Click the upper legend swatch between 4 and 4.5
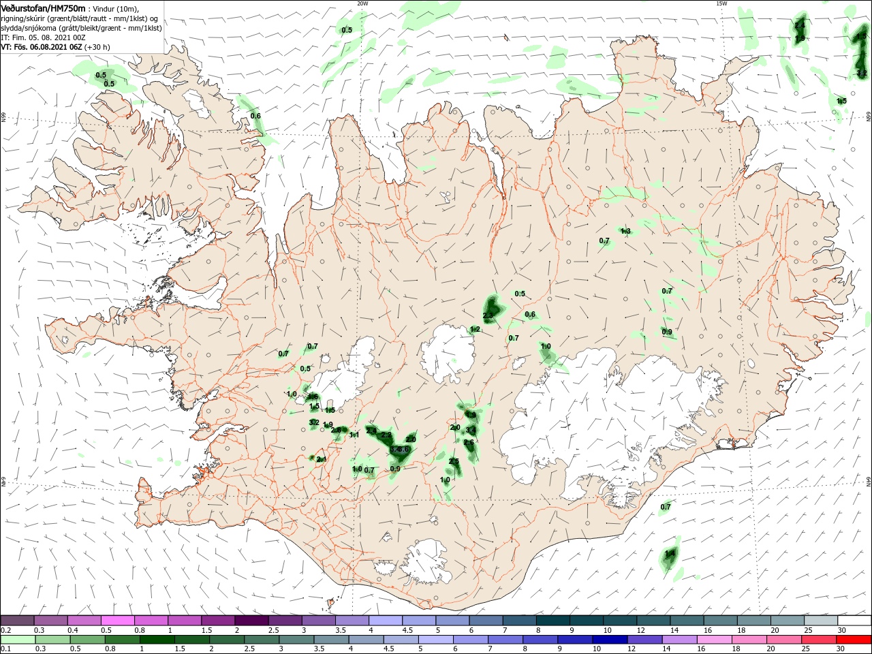 coord(386,621)
